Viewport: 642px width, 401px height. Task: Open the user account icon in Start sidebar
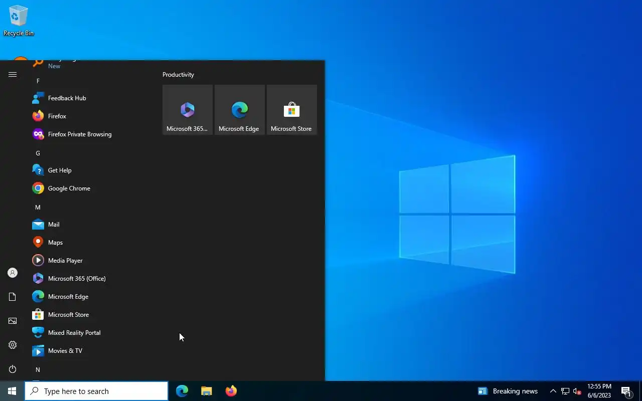point(13,273)
